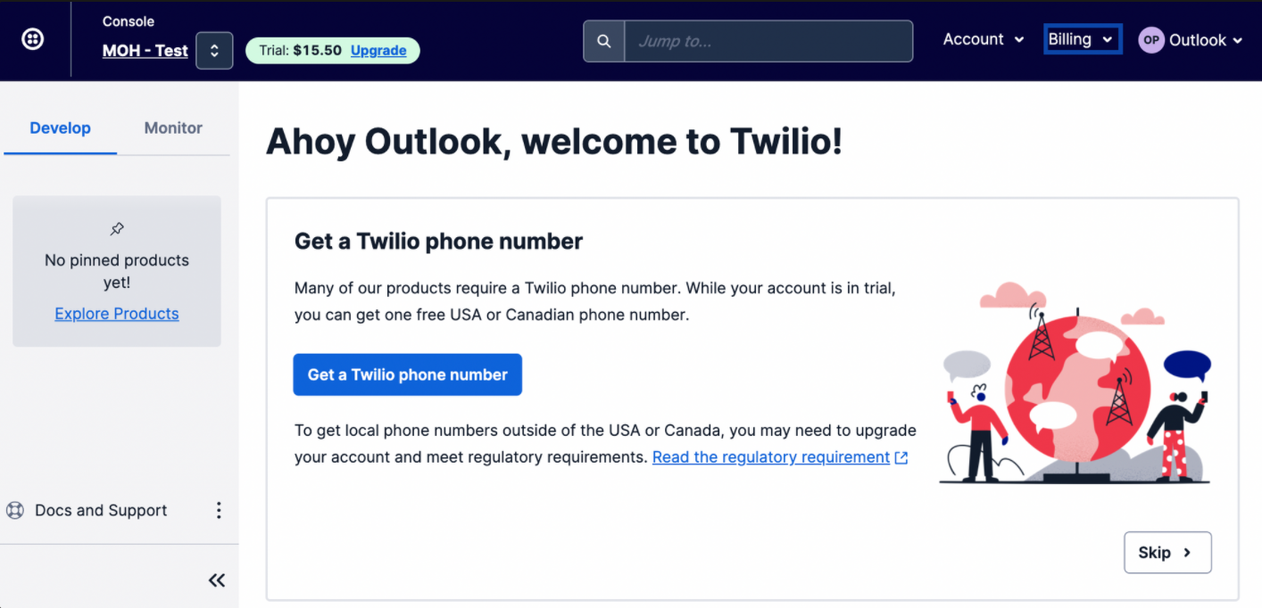
Task: Focus the Jump to search field
Action: pos(768,41)
